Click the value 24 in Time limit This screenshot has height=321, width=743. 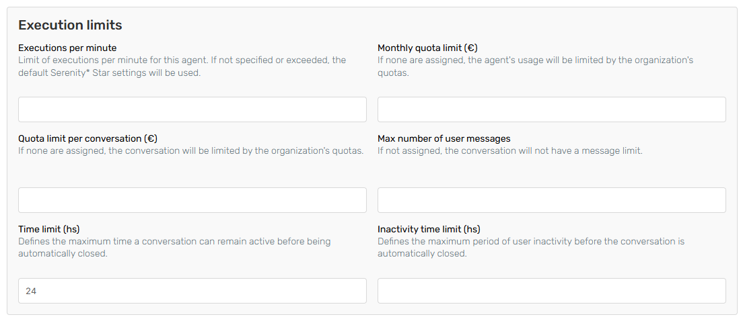[31, 291]
